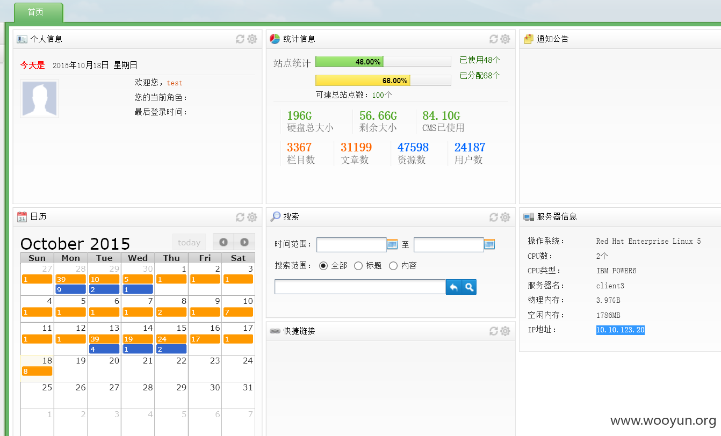Open settings gear of 个人信息 panel
Viewport: 721px width, 436px height.
click(x=252, y=39)
